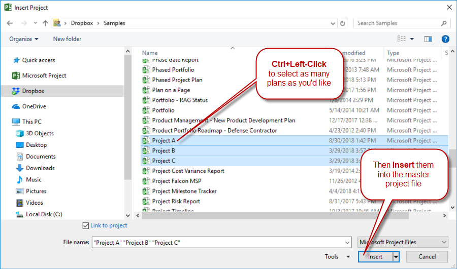This screenshot has width=457, height=269.
Task: Cancel the Insert Project dialog
Action: click(x=427, y=257)
